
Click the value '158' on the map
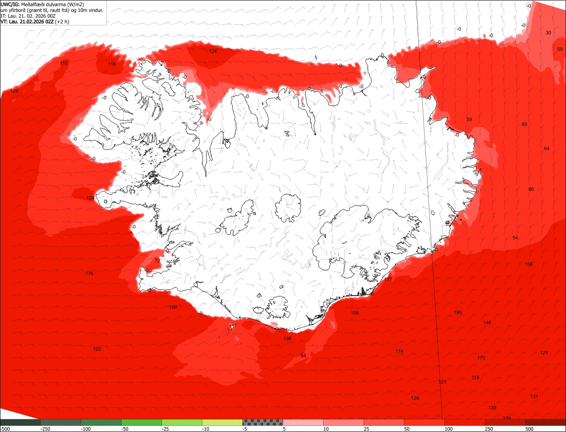(355, 313)
